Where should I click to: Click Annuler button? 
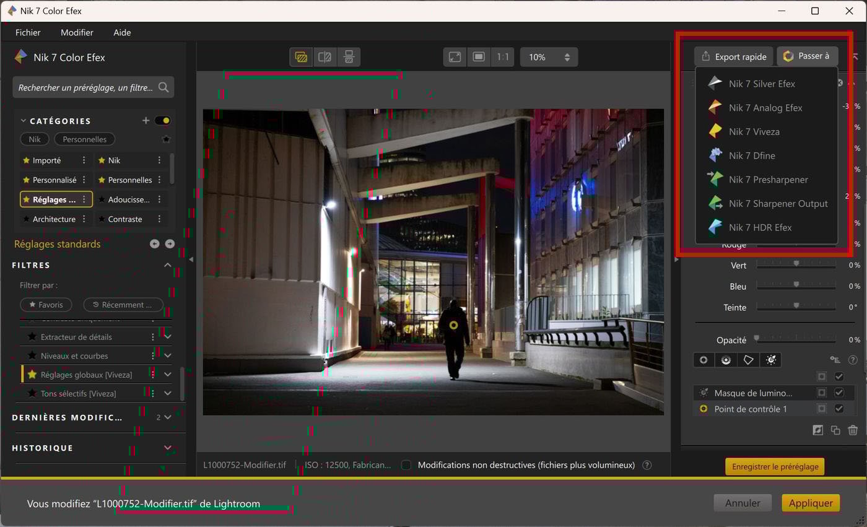pos(743,503)
